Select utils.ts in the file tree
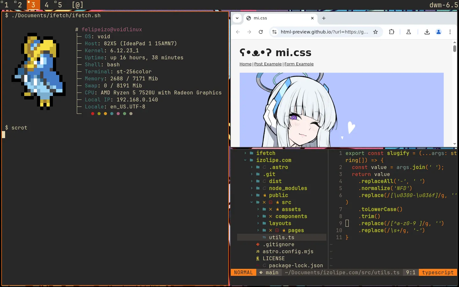The height and width of the screenshot is (287, 459). pyautogui.click(x=282, y=238)
